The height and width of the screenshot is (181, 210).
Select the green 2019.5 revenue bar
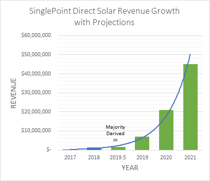118,148
